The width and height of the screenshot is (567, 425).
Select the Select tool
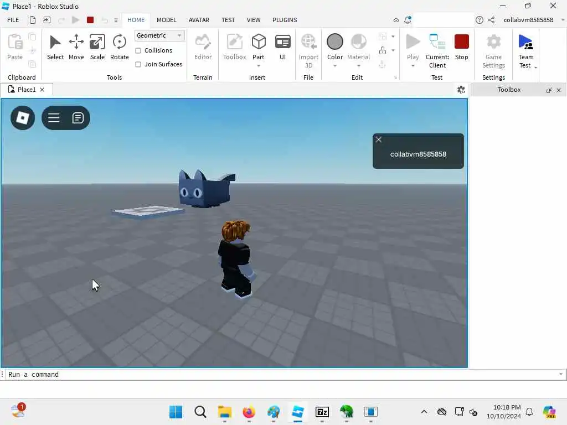tap(55, 47)
